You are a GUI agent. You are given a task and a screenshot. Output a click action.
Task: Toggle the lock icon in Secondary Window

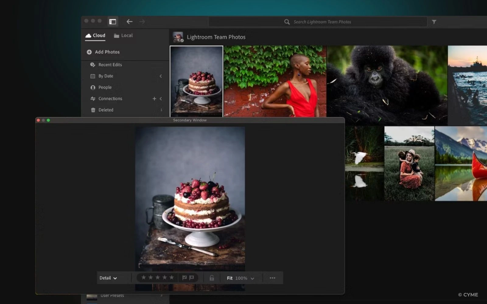(x=212, y=278)
